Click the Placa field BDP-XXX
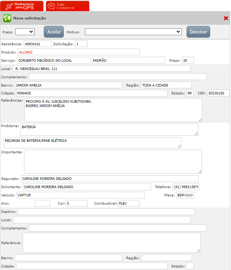Screen dimensions: 231x270 [x=185, y=195]
